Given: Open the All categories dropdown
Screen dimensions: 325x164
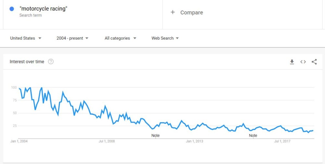Looking at the screenshot, I should click(120, 38).
